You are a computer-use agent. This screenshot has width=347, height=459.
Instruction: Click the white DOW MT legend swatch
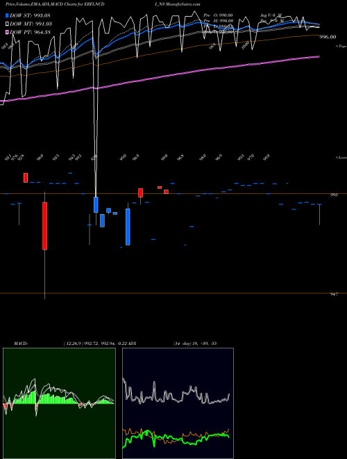[x=7, y=24]
